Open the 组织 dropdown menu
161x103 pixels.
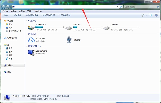click(6, 15)
